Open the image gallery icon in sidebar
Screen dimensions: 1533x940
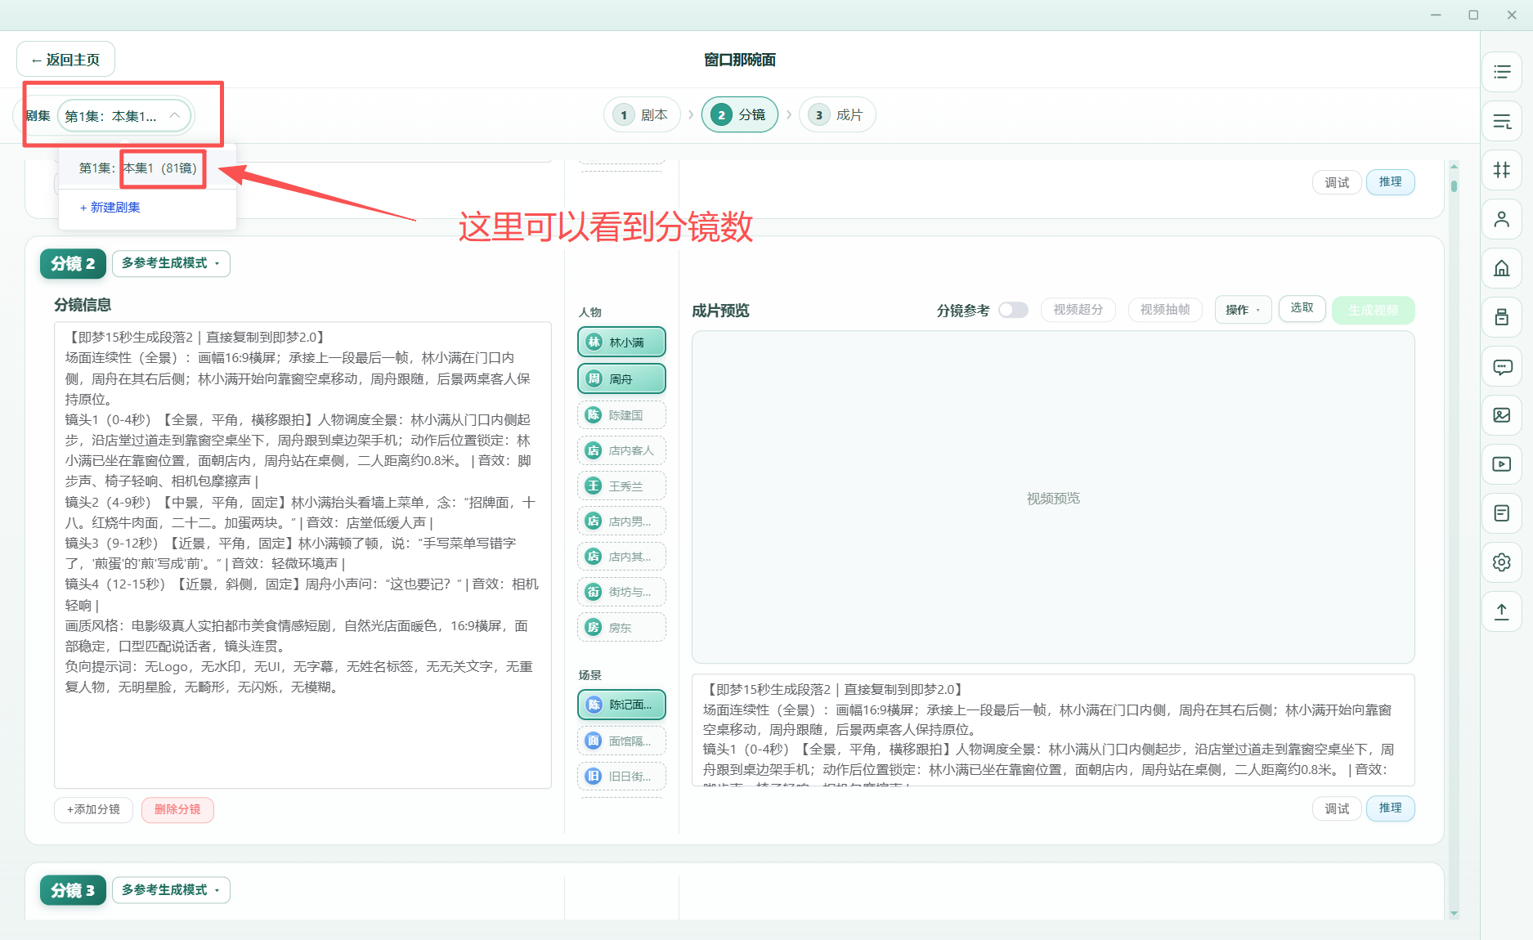coord(1502,415)
